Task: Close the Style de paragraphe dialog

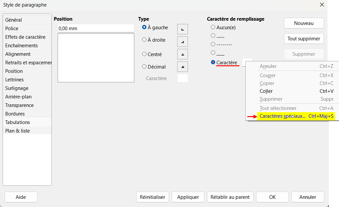Action: click(x=322, y=5)
